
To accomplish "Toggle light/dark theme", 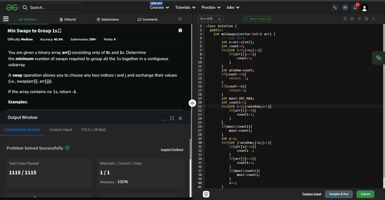I will coord(345,7).
